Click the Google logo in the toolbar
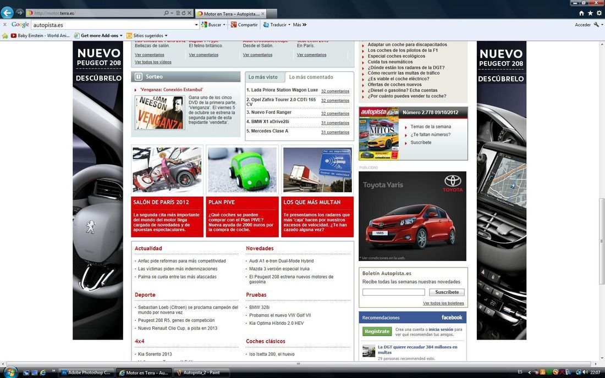Image resolution: width=605 pixels, height=378 pixels. pyautogui.click(x=20, y=25)
